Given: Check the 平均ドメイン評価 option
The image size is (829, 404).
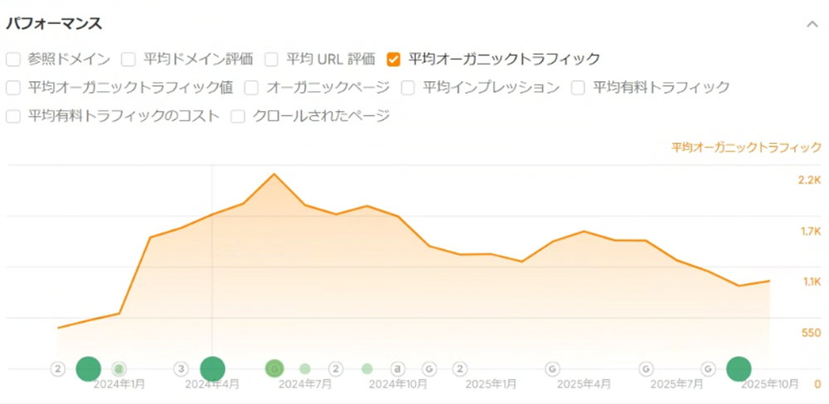Looking at the screenshot, I should pyautogui.click(x=128, y=59).
